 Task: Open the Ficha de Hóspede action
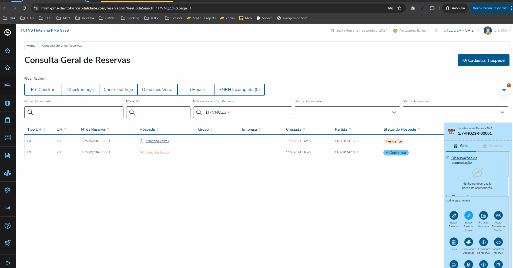484,215
